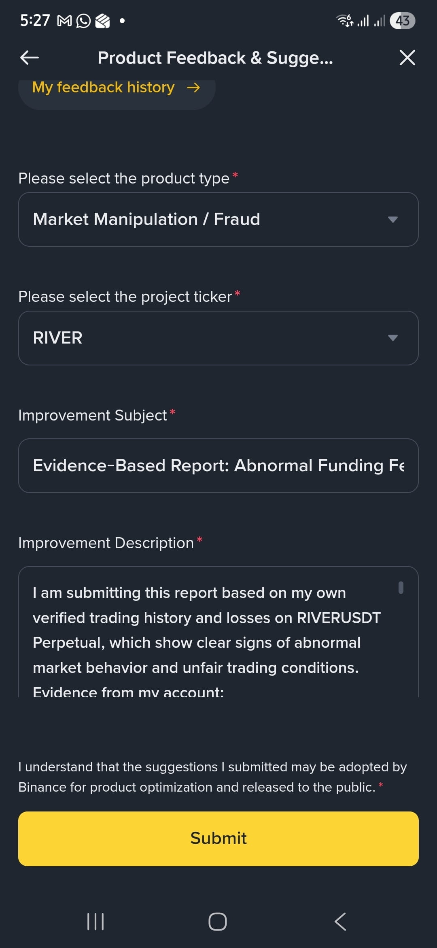
Task: Tap the back arrow in header
Action: [30, 58]
